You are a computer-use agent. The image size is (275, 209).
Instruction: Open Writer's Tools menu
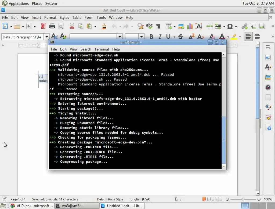(x=101, y=17)
